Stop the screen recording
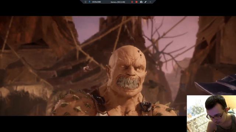 (136, 2)
